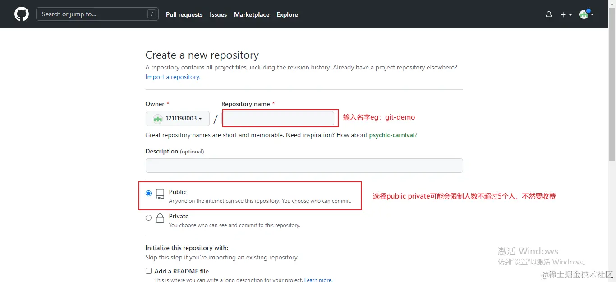Click the Repository name input field
616x282 pixels.
pyautogui.click(x=280, y=118)
